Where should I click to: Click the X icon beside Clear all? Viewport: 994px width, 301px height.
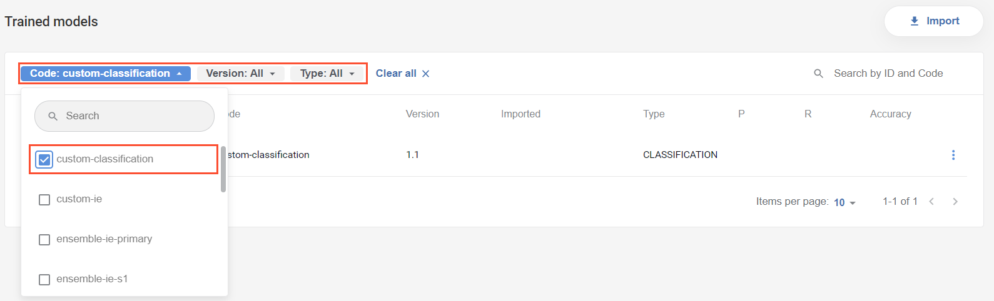point(426,74)
